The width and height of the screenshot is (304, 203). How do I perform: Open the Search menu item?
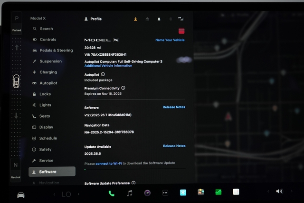[x=43, y=29]
